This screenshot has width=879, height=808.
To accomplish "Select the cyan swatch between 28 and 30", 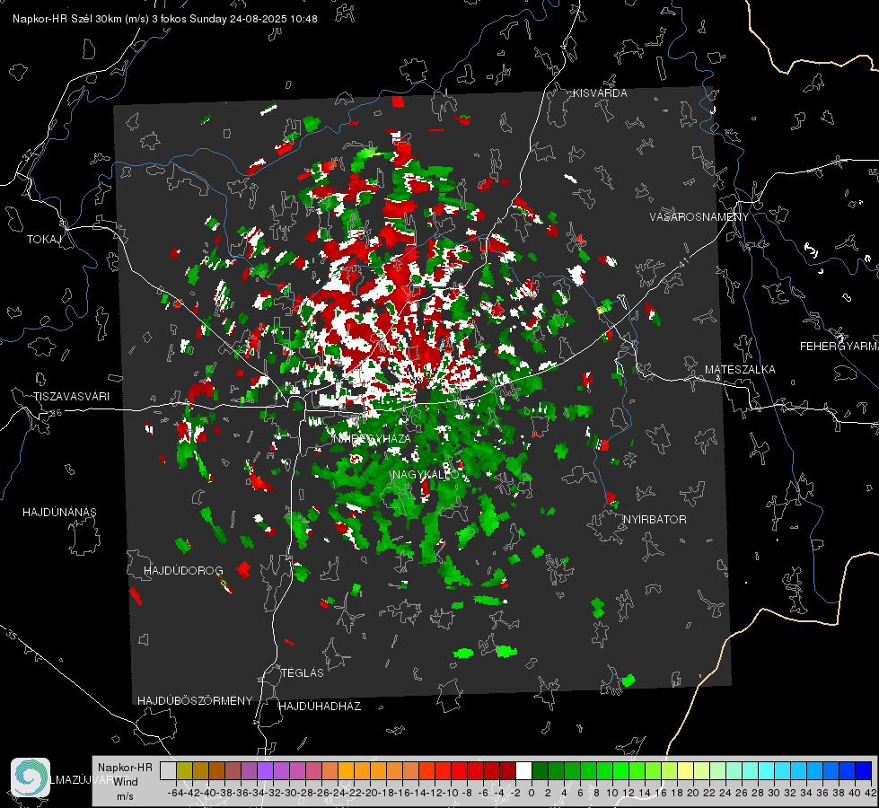I will (766, 770).
